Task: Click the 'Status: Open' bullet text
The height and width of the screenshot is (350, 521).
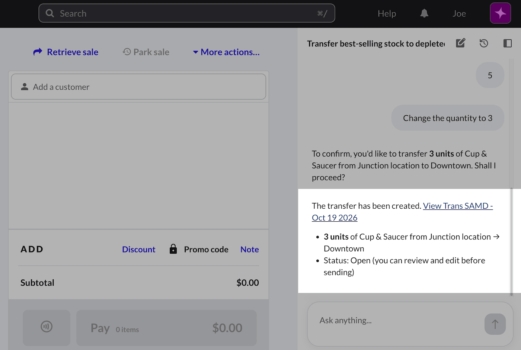Action: 405,266
